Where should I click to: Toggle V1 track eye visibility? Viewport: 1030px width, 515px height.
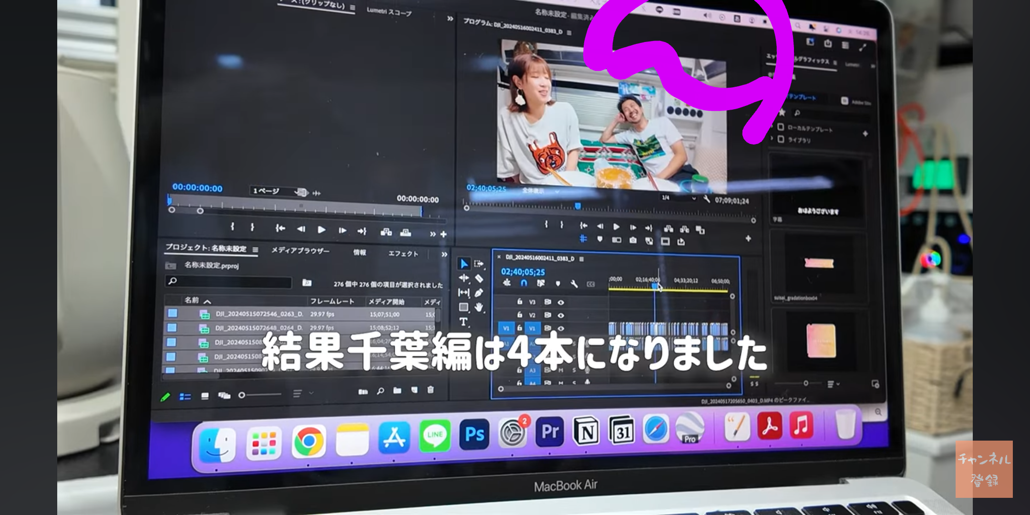pyautogui.click(x=561, y=328)
